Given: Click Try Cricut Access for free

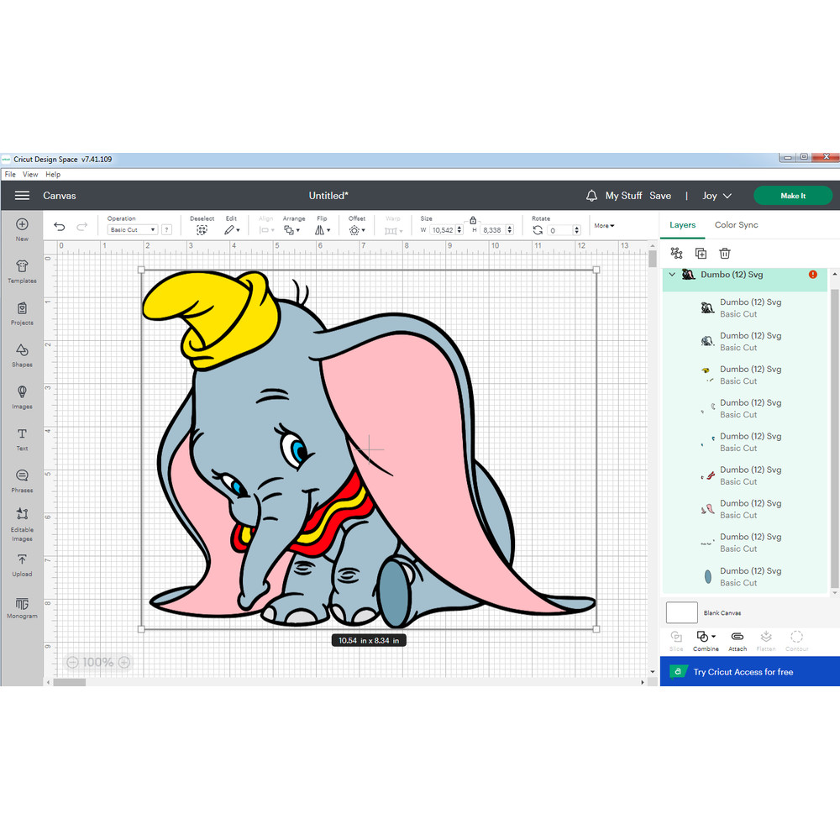Looking at the screenshot, I should (x=748, y=671).
